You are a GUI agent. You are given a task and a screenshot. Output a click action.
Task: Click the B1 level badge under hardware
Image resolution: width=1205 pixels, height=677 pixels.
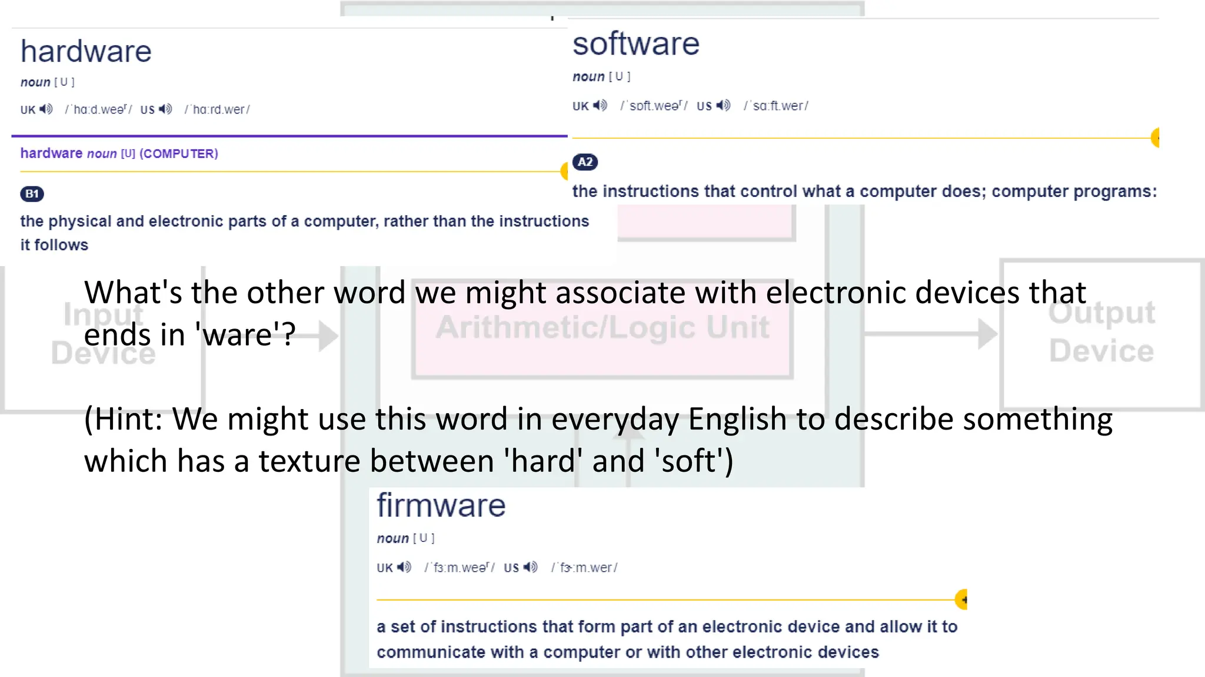pyautogui.click(x=32, y=194)
